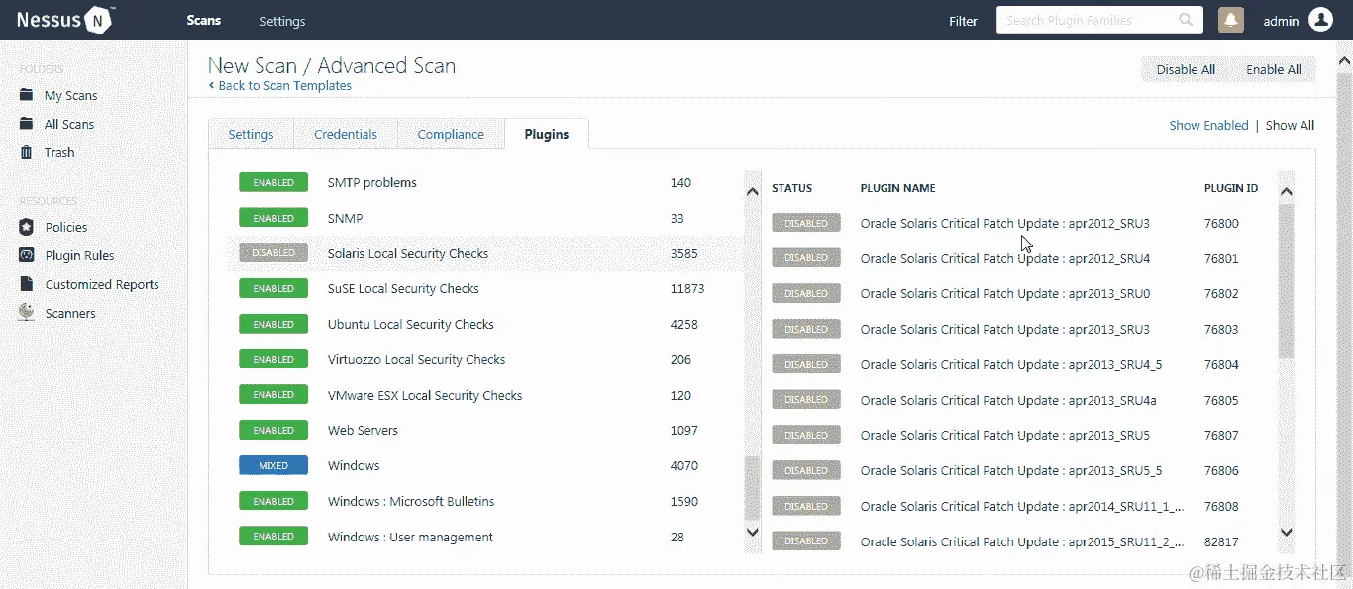Toggle status for VMware ESX Local Security Checks
1353x589 pixels.
[273, 395]
